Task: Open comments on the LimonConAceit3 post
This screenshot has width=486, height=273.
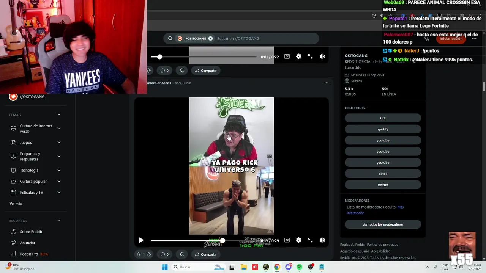Action: point(164,254)
